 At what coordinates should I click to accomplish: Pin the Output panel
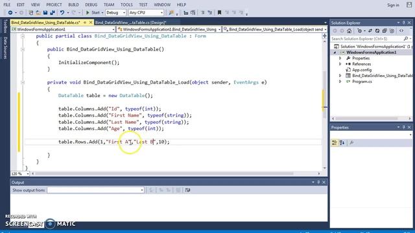tap(318, 183)
